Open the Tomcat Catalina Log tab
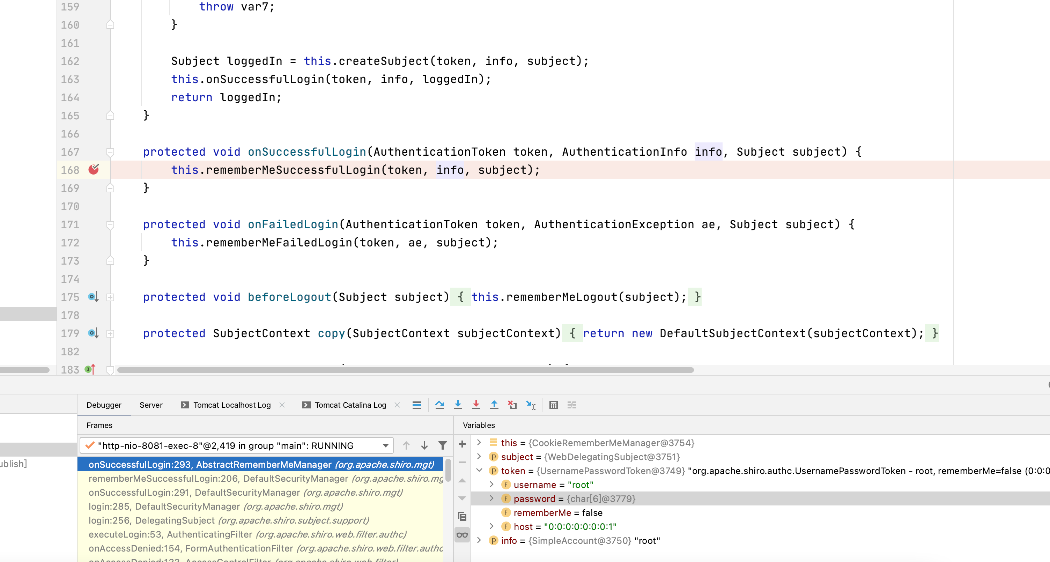The height and width of the screenshot is (562, 1050). [350, 405]
